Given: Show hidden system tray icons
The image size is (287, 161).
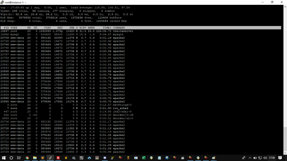Looking at the screenshot, I should [x=250, y=158].
